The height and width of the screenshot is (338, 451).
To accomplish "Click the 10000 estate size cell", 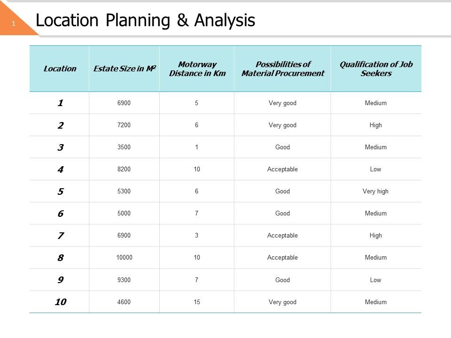I will coord(124,258).
